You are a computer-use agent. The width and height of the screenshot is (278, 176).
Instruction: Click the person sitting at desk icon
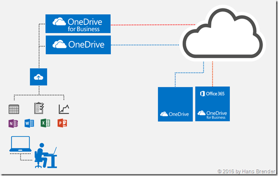pyautogui.click(x=46, y=155)
